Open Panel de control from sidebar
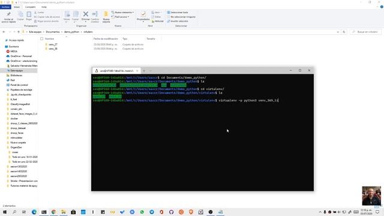Image resolution: width=384 pixels, height=216 pixels. (x=19, y=85)
